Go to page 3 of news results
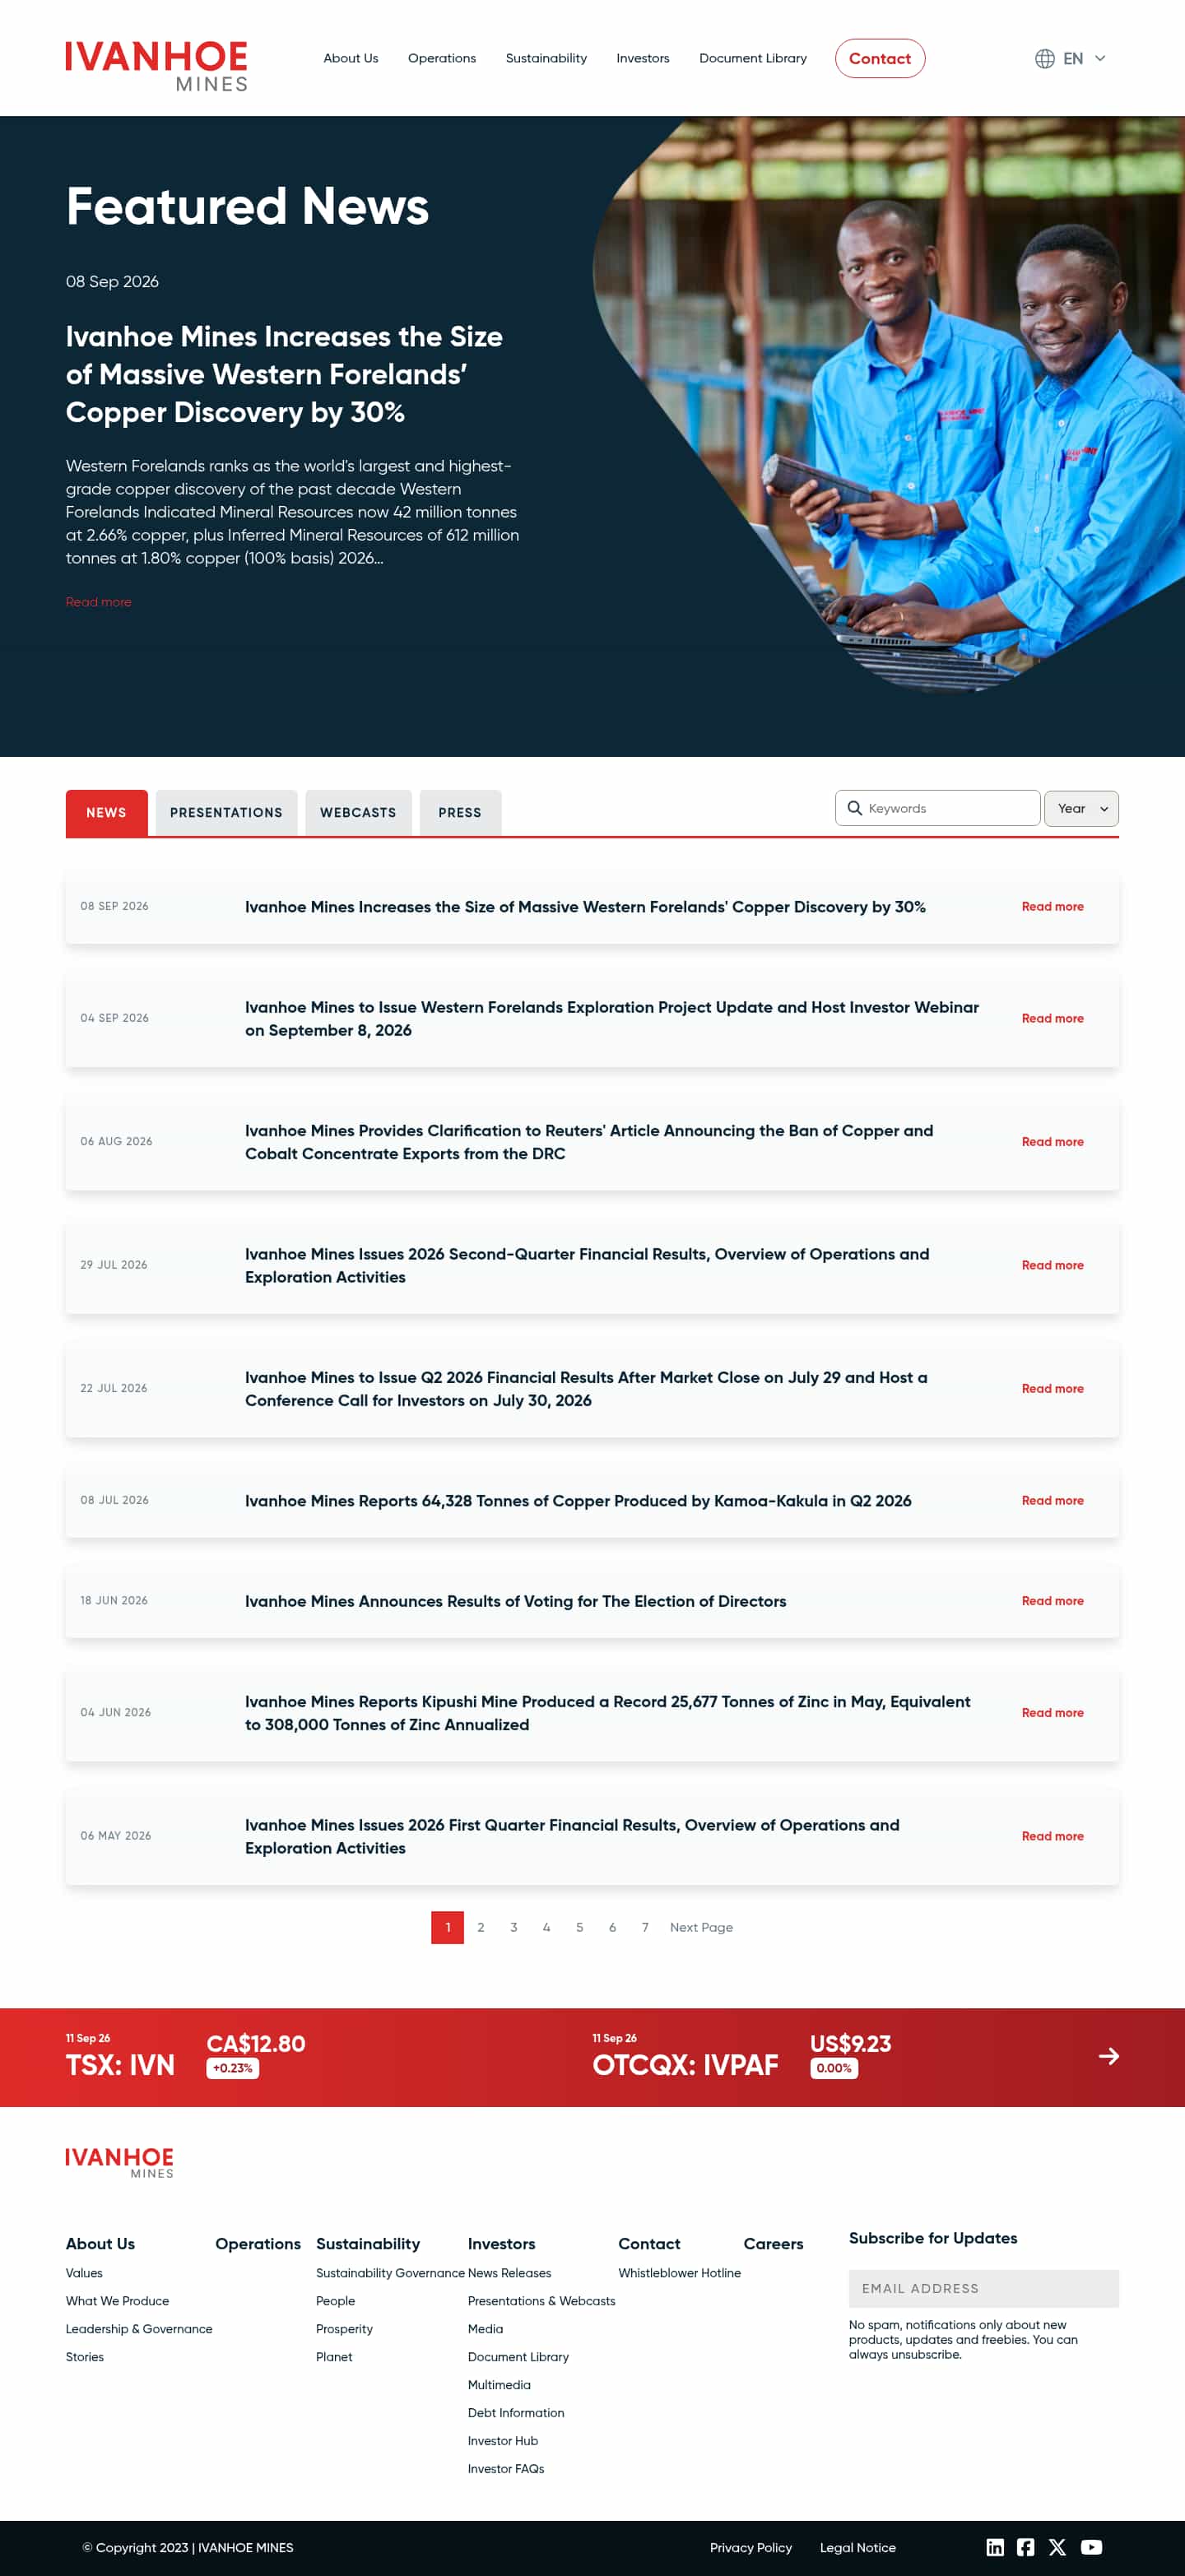The width and height of the screenshot is (1185, 2576). point(514,1928)
